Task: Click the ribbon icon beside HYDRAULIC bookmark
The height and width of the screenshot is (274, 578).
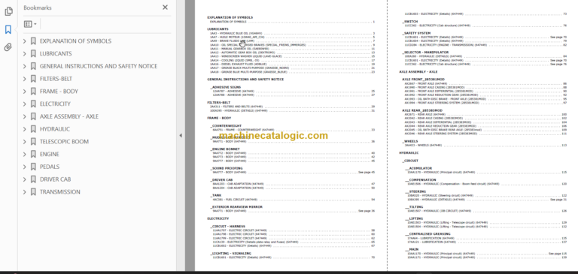Action: pos(33,129)
